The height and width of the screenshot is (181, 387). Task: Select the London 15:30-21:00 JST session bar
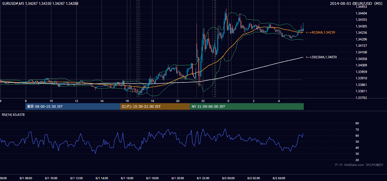pyautogui.click(x=155, y=106)
